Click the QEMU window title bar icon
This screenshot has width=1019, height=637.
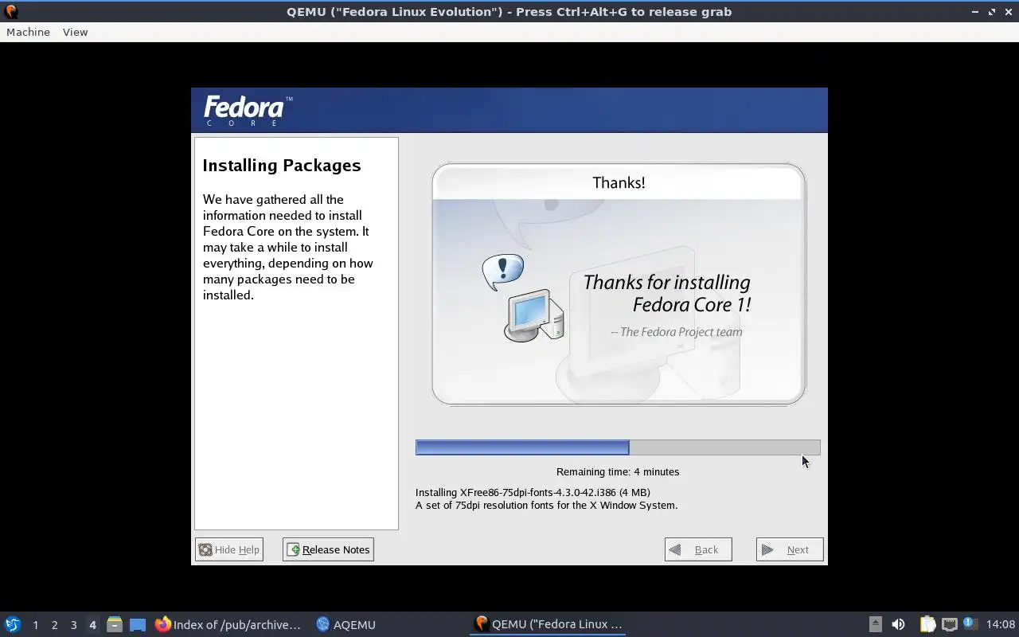(x=11, y=11)
